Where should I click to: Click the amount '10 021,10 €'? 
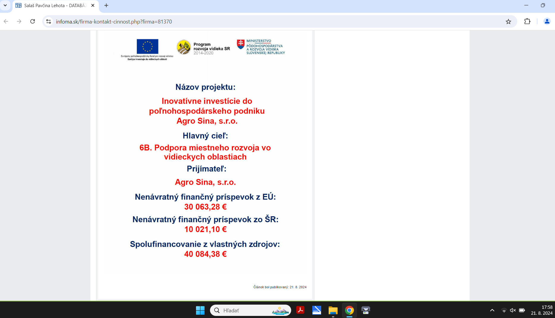[x=205, y=229]
